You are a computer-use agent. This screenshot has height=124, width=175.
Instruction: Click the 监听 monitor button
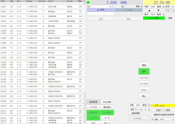click(x=144, y=71)
